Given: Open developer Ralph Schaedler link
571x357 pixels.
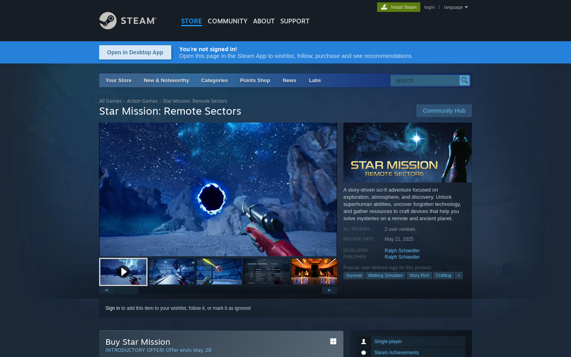Looking at the screenshot, I should point(402,251).
